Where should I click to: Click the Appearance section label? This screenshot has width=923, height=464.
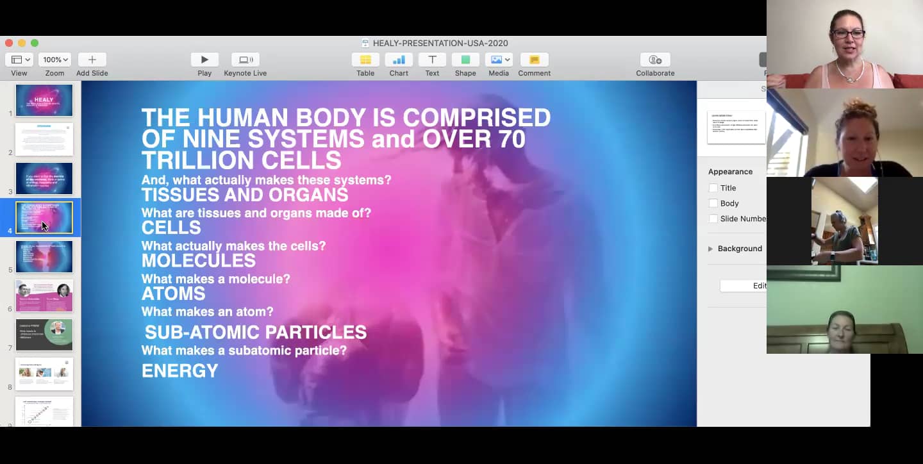730,172
